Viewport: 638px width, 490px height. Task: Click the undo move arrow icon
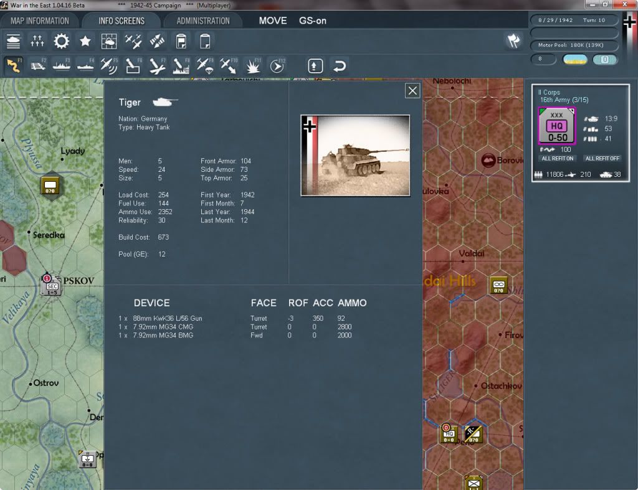pos(340,66)
